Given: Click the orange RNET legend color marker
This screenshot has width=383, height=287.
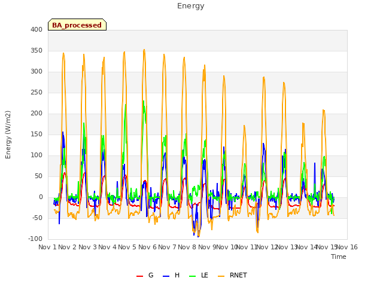Looking at the screenshot, I should coord(221,276).
